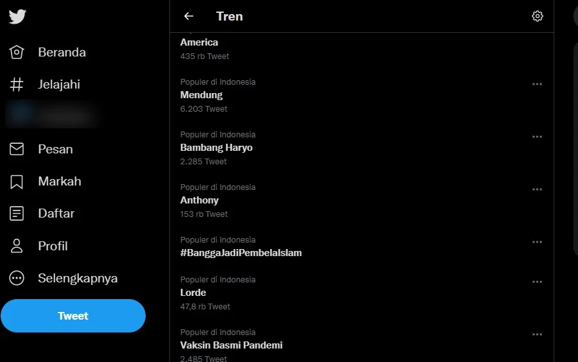
Task: Open Beranda home icon
Action: 17,52
